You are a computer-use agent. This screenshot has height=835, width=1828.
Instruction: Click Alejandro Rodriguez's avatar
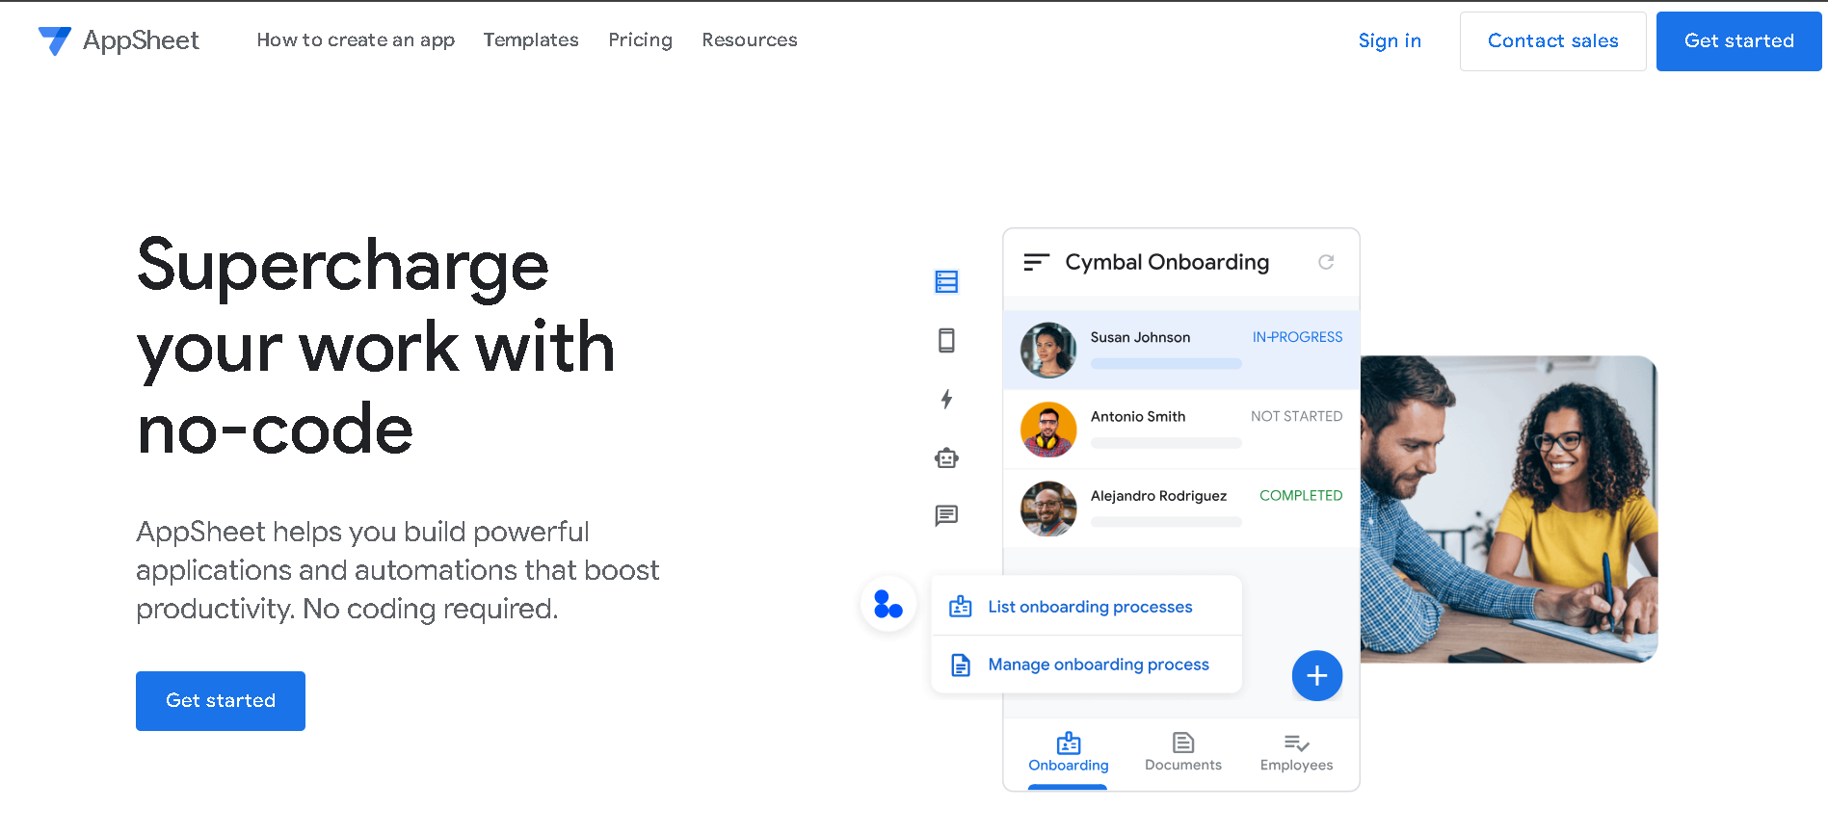click(1048, 509)
